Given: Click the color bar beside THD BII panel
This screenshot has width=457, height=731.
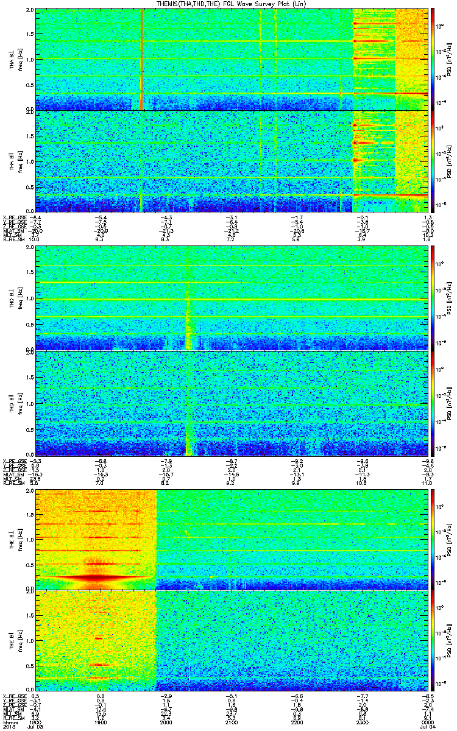Looking at the screenshot, I should pyautogui.click(x=433, y=402).
